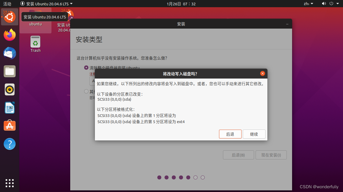Click the 现在安装(I) button

(x=271, y=155)
